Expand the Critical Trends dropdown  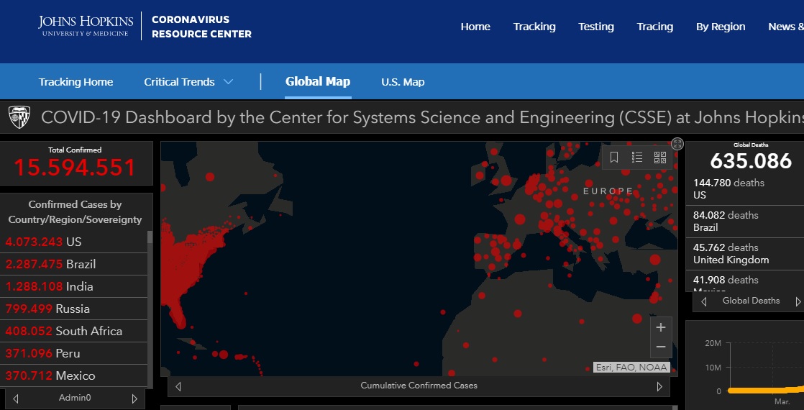tap(188, 82)
